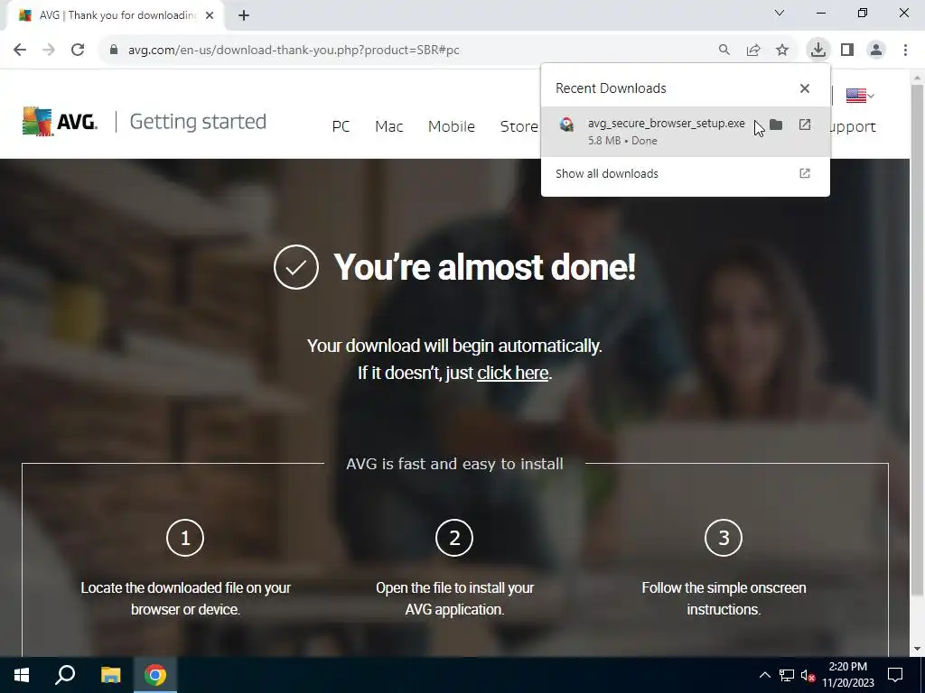This screenshot has width=925, height=693.
Task: Reload the AVG page
Action: pyautogui.click(x=78, y=51)
